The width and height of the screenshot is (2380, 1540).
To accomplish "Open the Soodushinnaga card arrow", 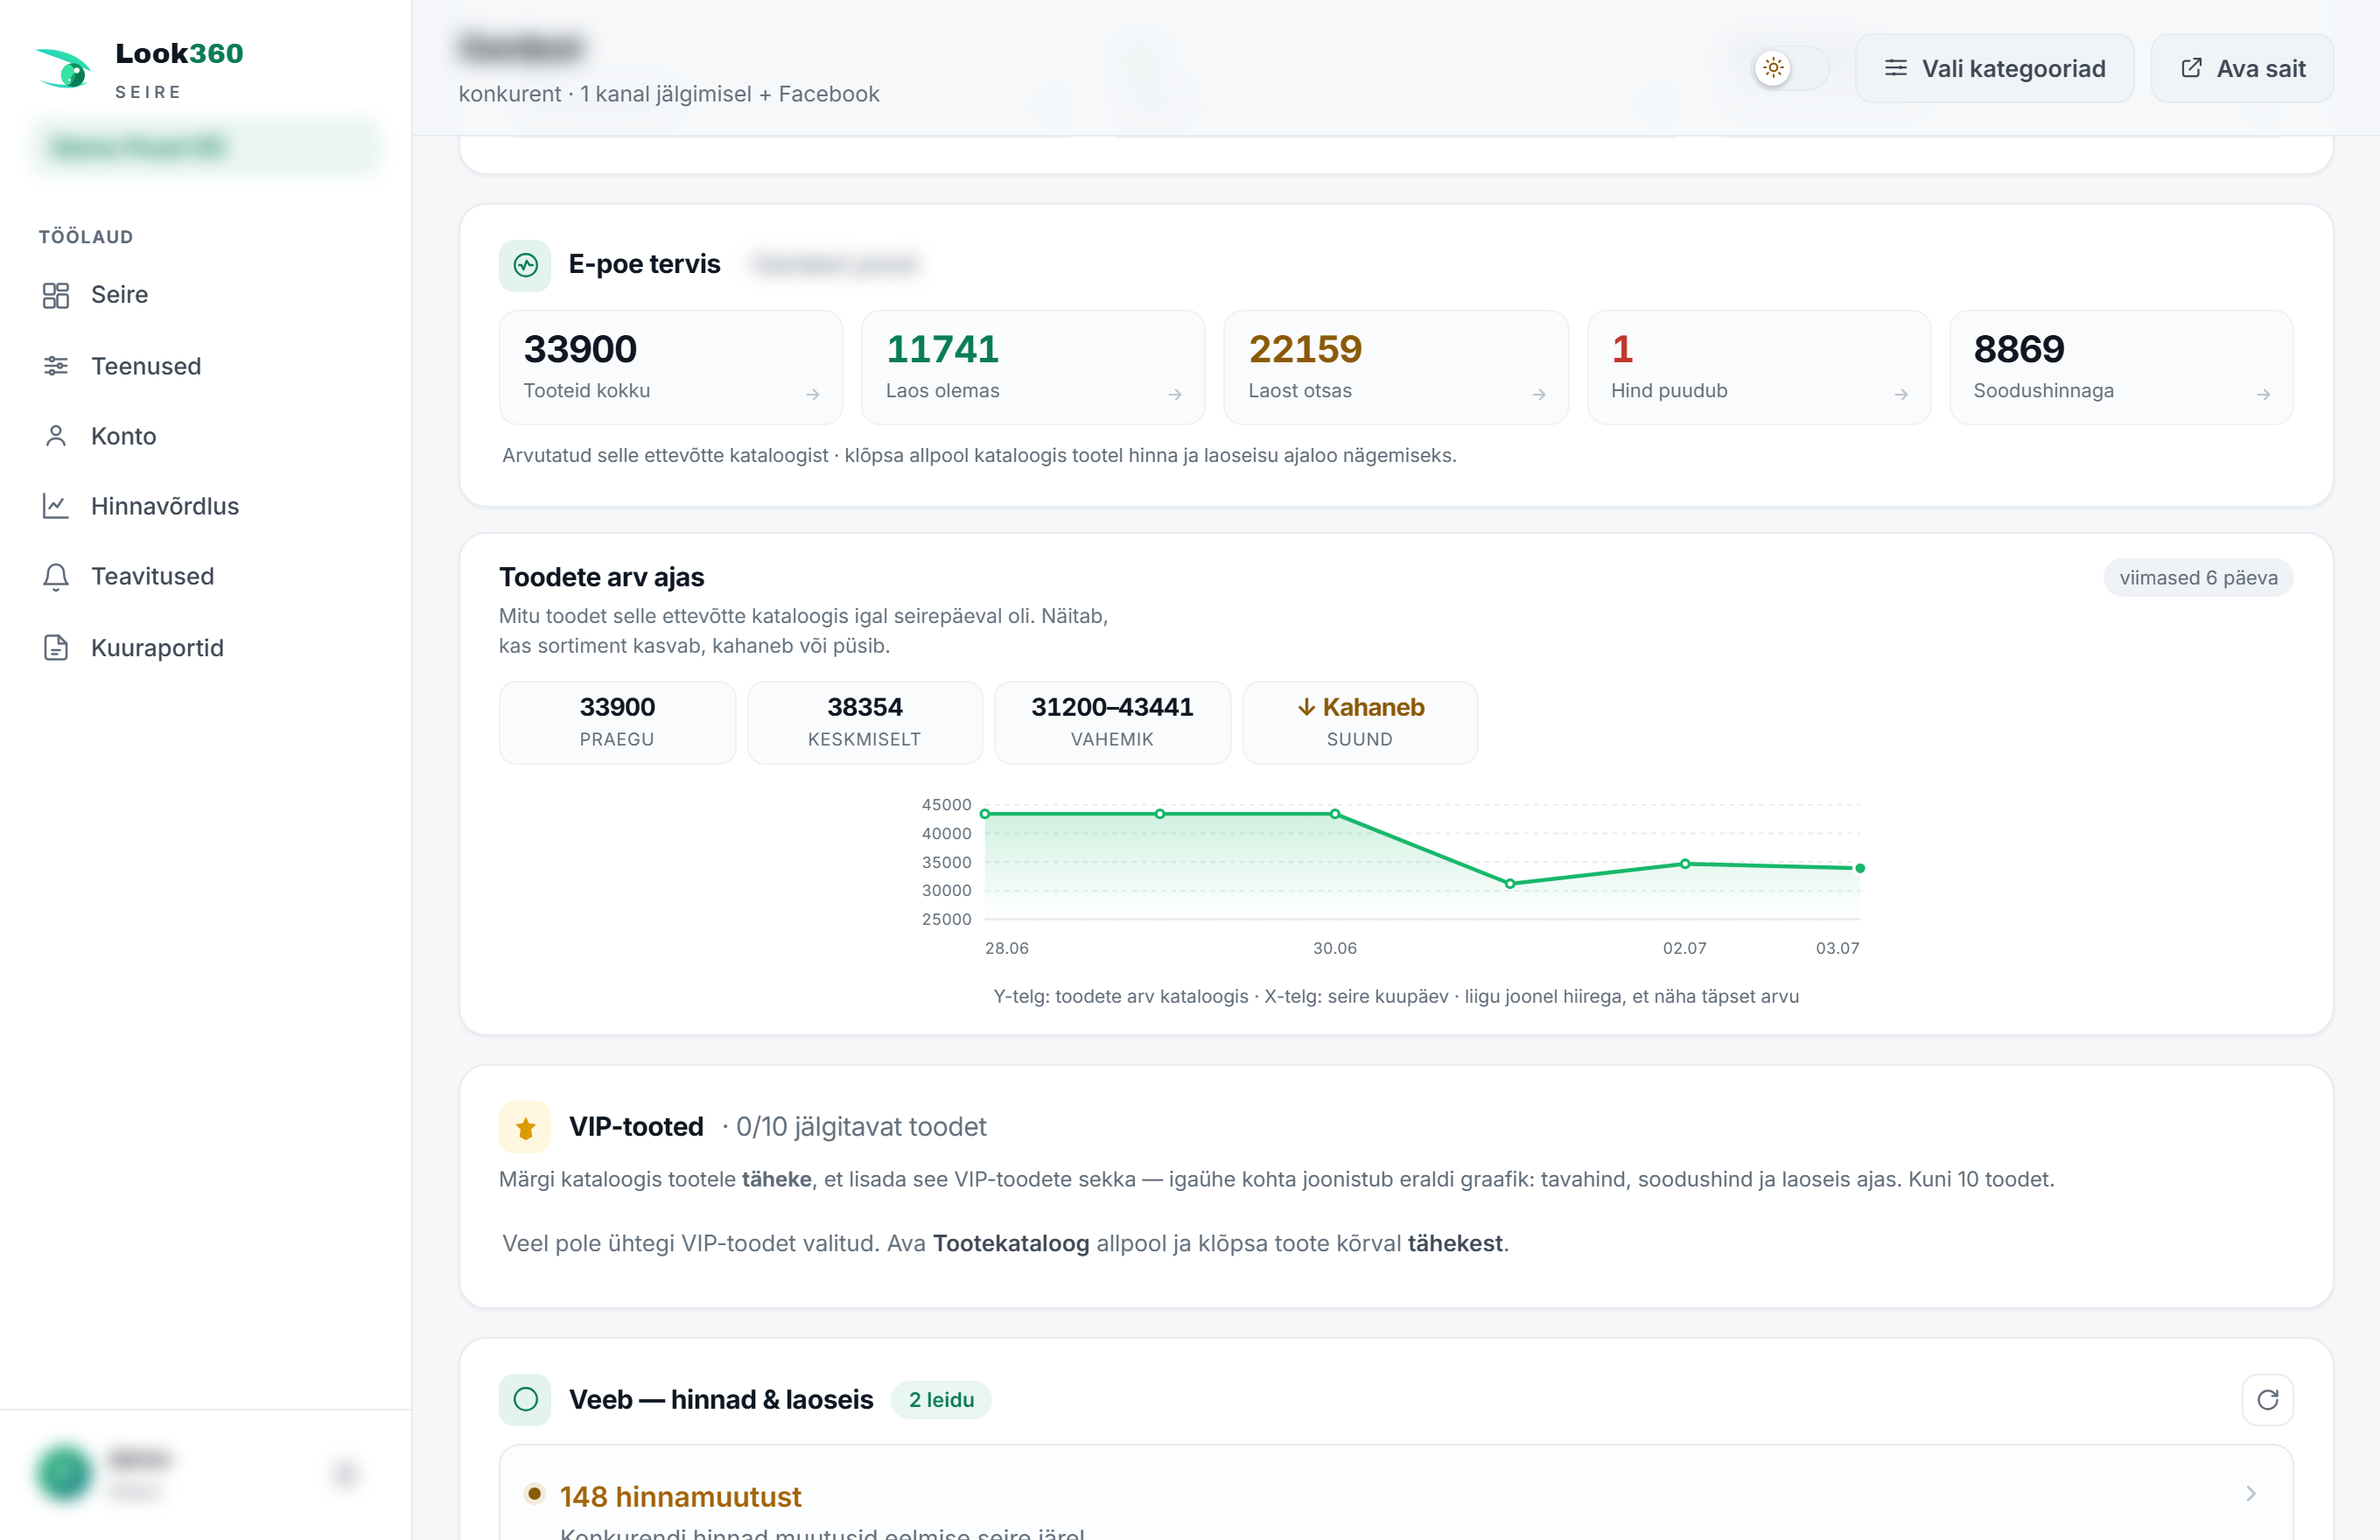I will point(2263,395).
